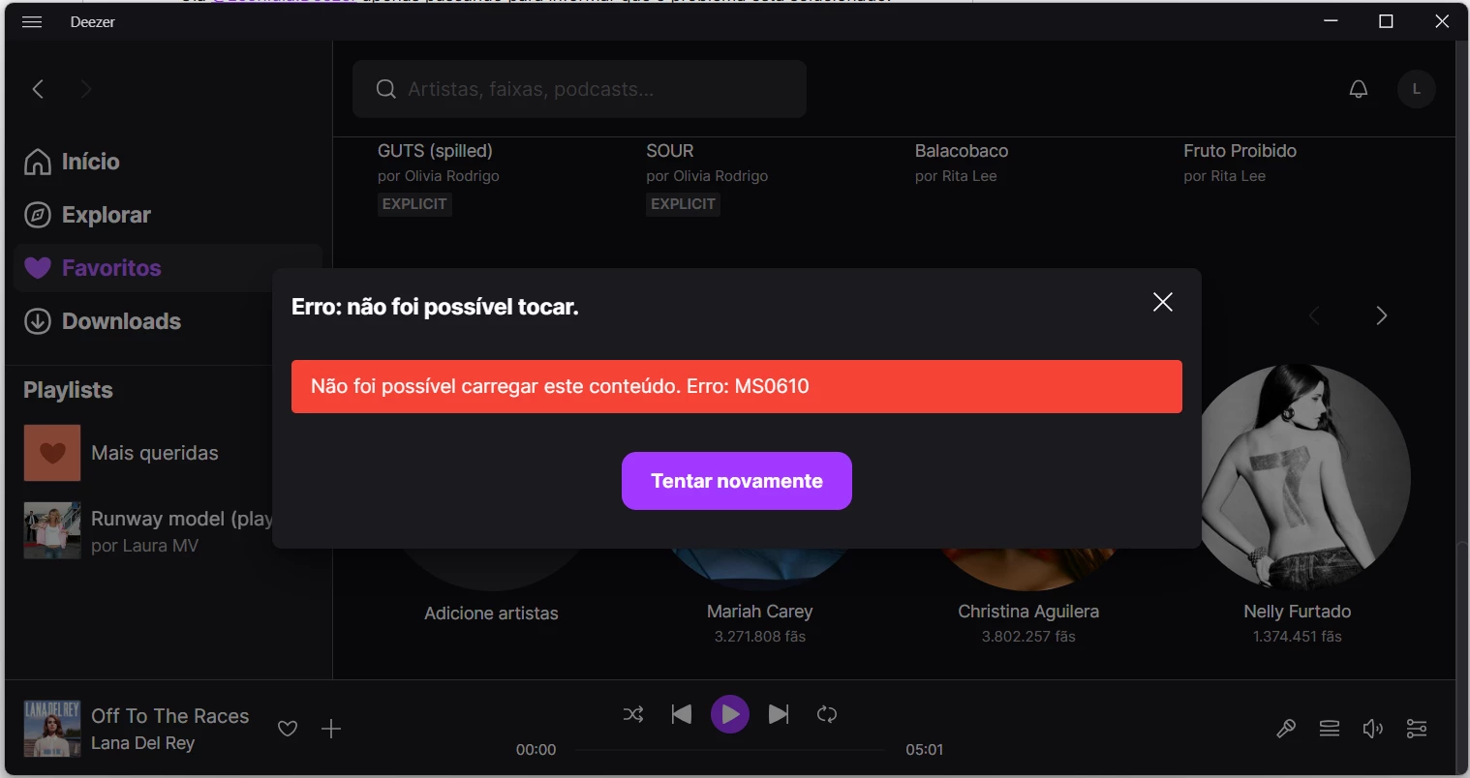This screenshot has height=778, width=1470.
Task: Click EXPLICIT tag under SOUR
Action: (x=683, y=204)
